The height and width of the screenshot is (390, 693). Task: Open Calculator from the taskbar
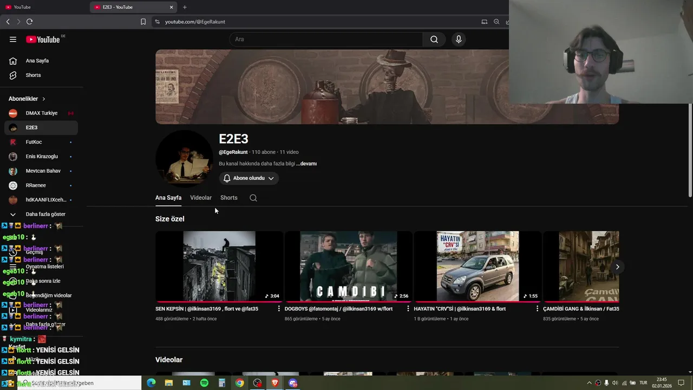pos(222,383)
